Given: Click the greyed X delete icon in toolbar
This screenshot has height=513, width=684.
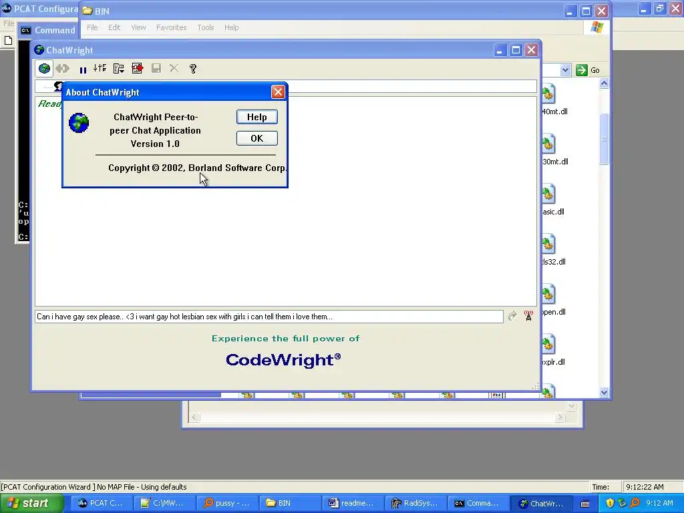Looking at the screenshot, I should pyautogui.click(x=174, y=68).
